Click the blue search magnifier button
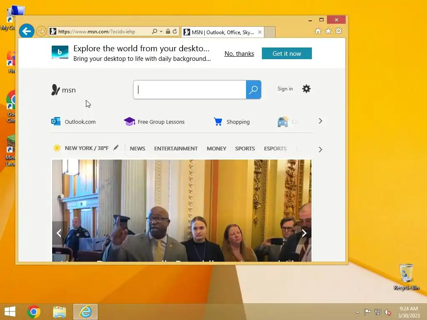Viewport: 427px width, 320px height. click(x=254, y=90)
